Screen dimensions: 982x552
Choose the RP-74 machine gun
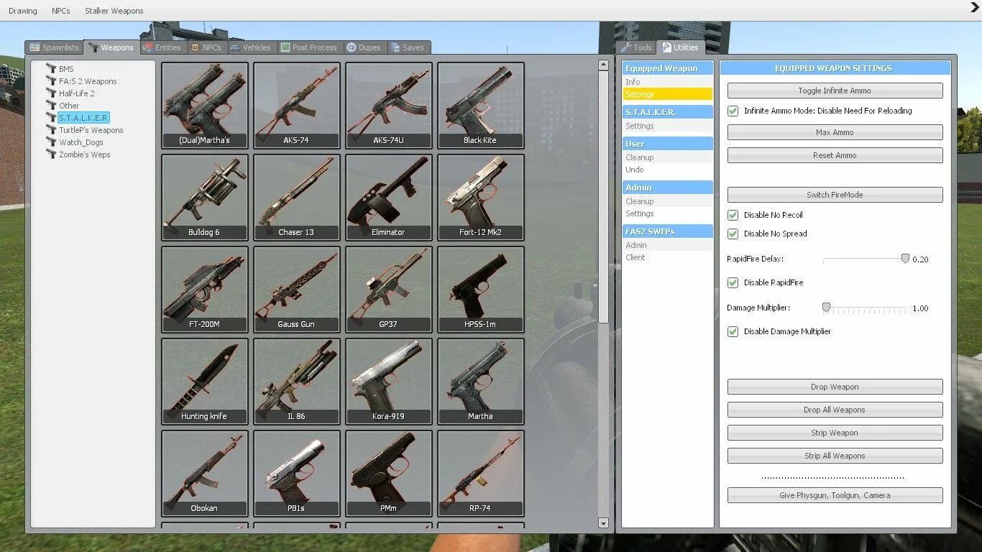481,473
